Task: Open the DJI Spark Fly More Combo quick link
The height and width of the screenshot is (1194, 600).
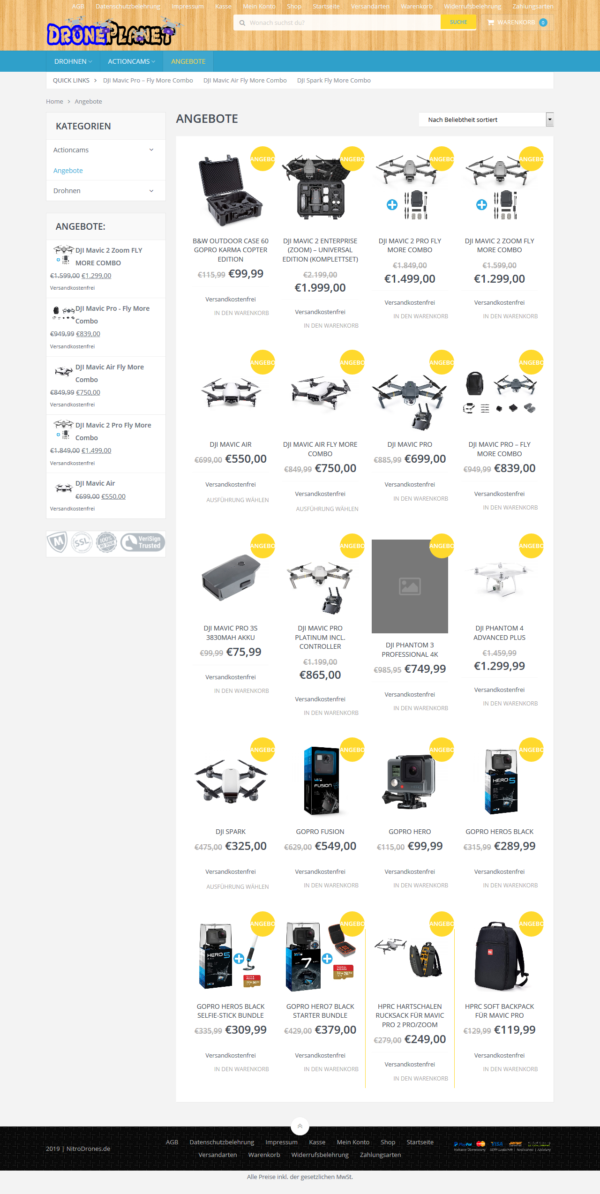Action: (334, 81)
